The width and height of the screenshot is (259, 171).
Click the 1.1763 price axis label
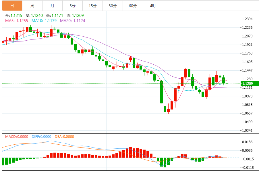[247, 53]
